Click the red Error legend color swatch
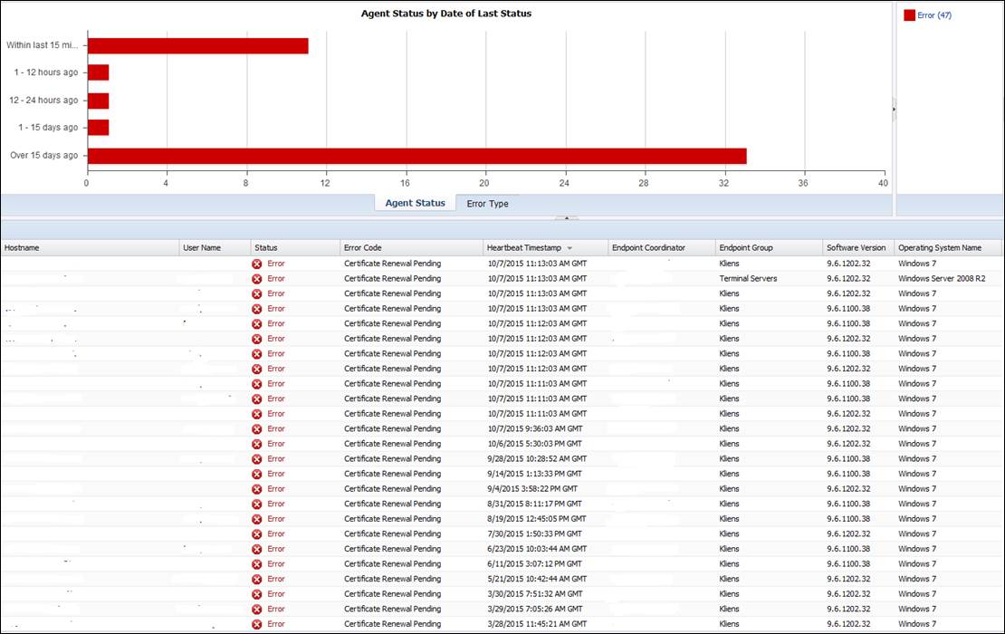Image resolution: width=1005 pixels, height=634 pixels. tap(909, 15)
